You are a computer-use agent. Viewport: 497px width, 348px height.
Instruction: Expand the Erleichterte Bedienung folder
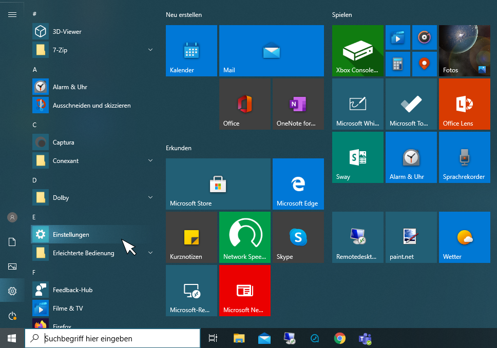coord(150,253)
